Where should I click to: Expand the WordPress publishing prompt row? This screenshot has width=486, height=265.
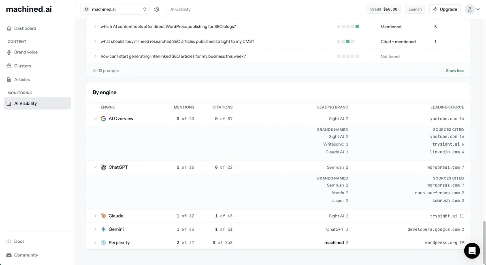[x=96, y=27]
